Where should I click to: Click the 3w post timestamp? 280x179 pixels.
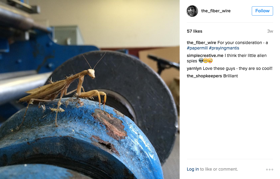(270, 31)
